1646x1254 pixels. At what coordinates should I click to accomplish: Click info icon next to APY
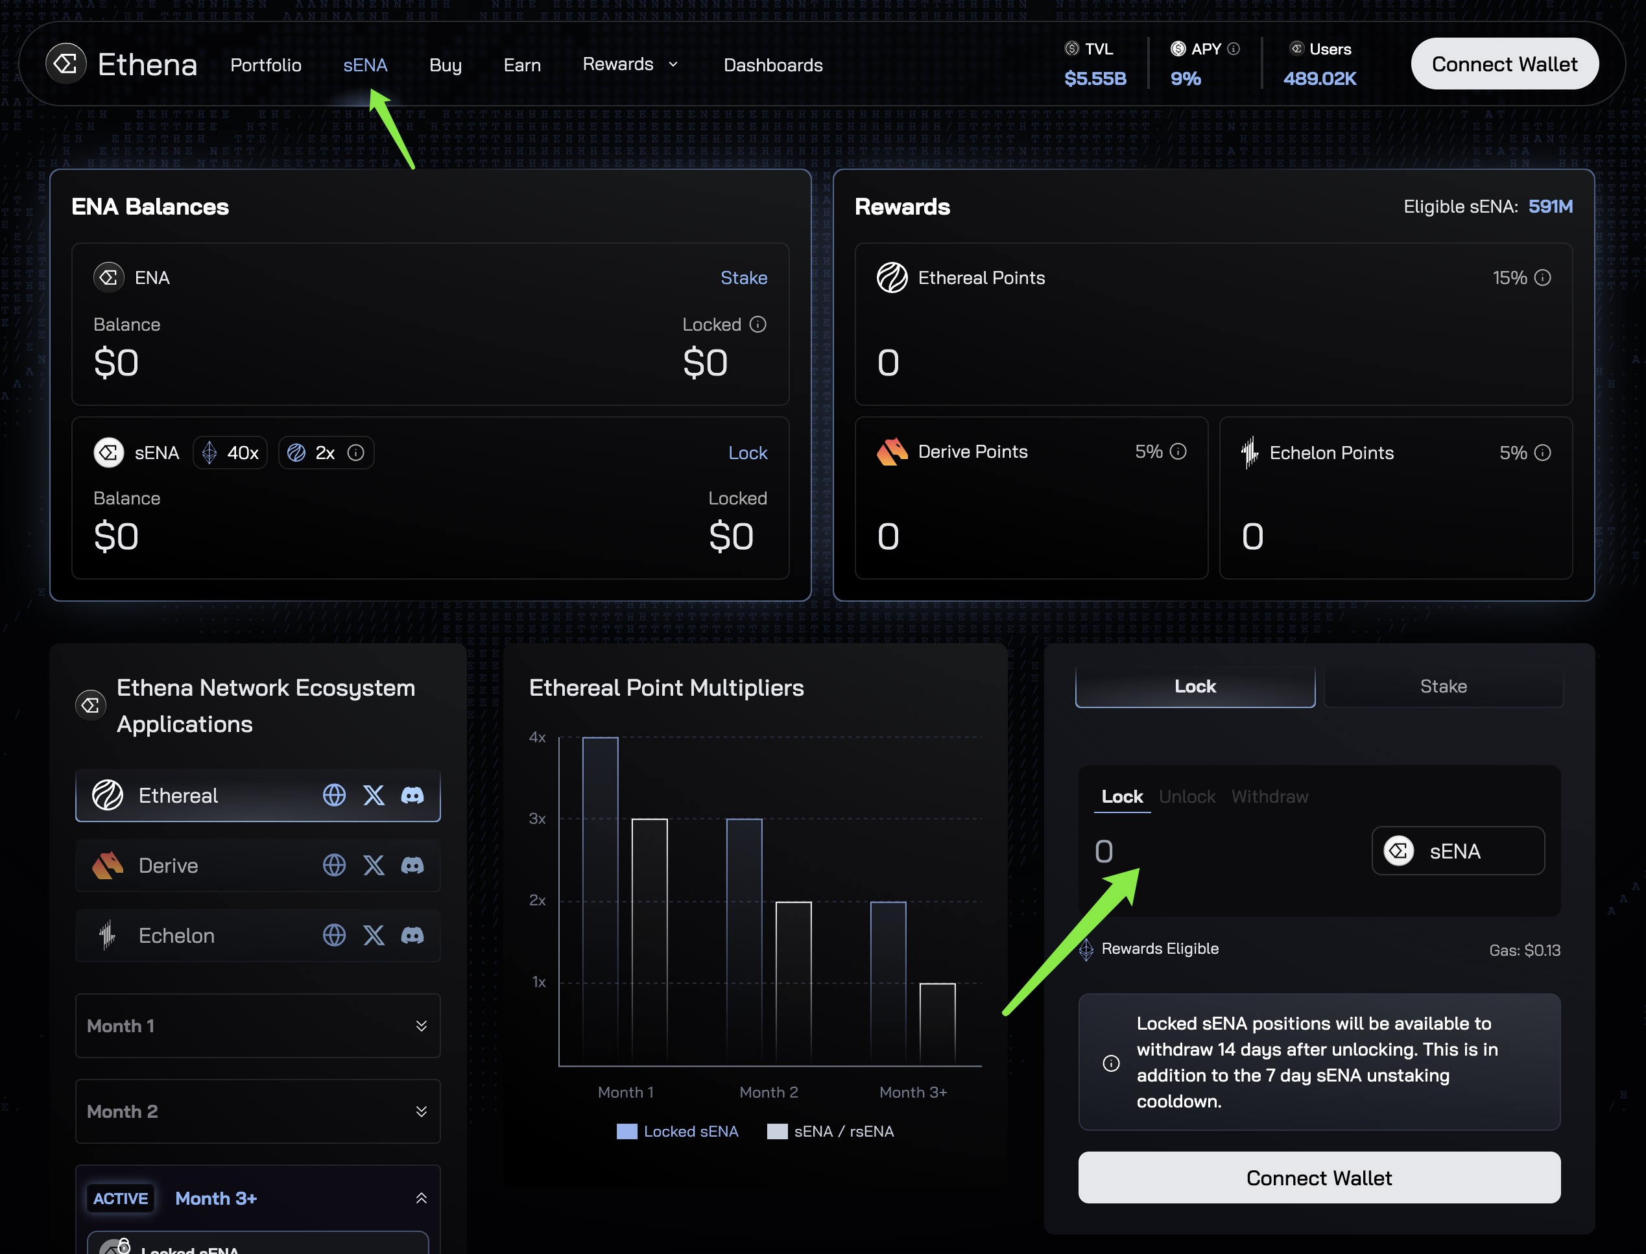[1234, 49]
